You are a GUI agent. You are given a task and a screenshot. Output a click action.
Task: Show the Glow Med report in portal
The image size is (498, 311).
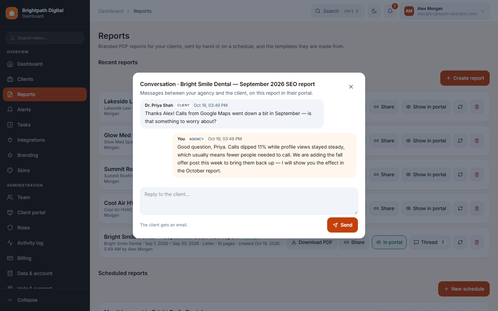pyautogui.click(x=426, y=141)
